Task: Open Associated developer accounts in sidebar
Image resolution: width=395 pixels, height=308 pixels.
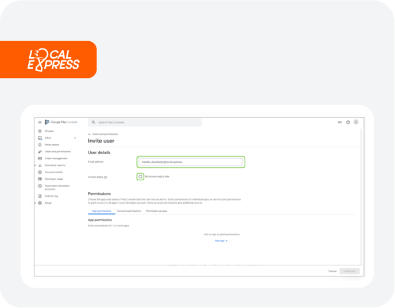Action: (57, 187)
